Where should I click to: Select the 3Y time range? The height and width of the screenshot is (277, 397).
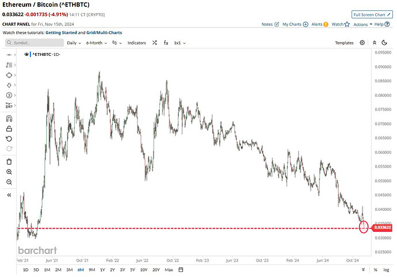[x=123, y=270]
